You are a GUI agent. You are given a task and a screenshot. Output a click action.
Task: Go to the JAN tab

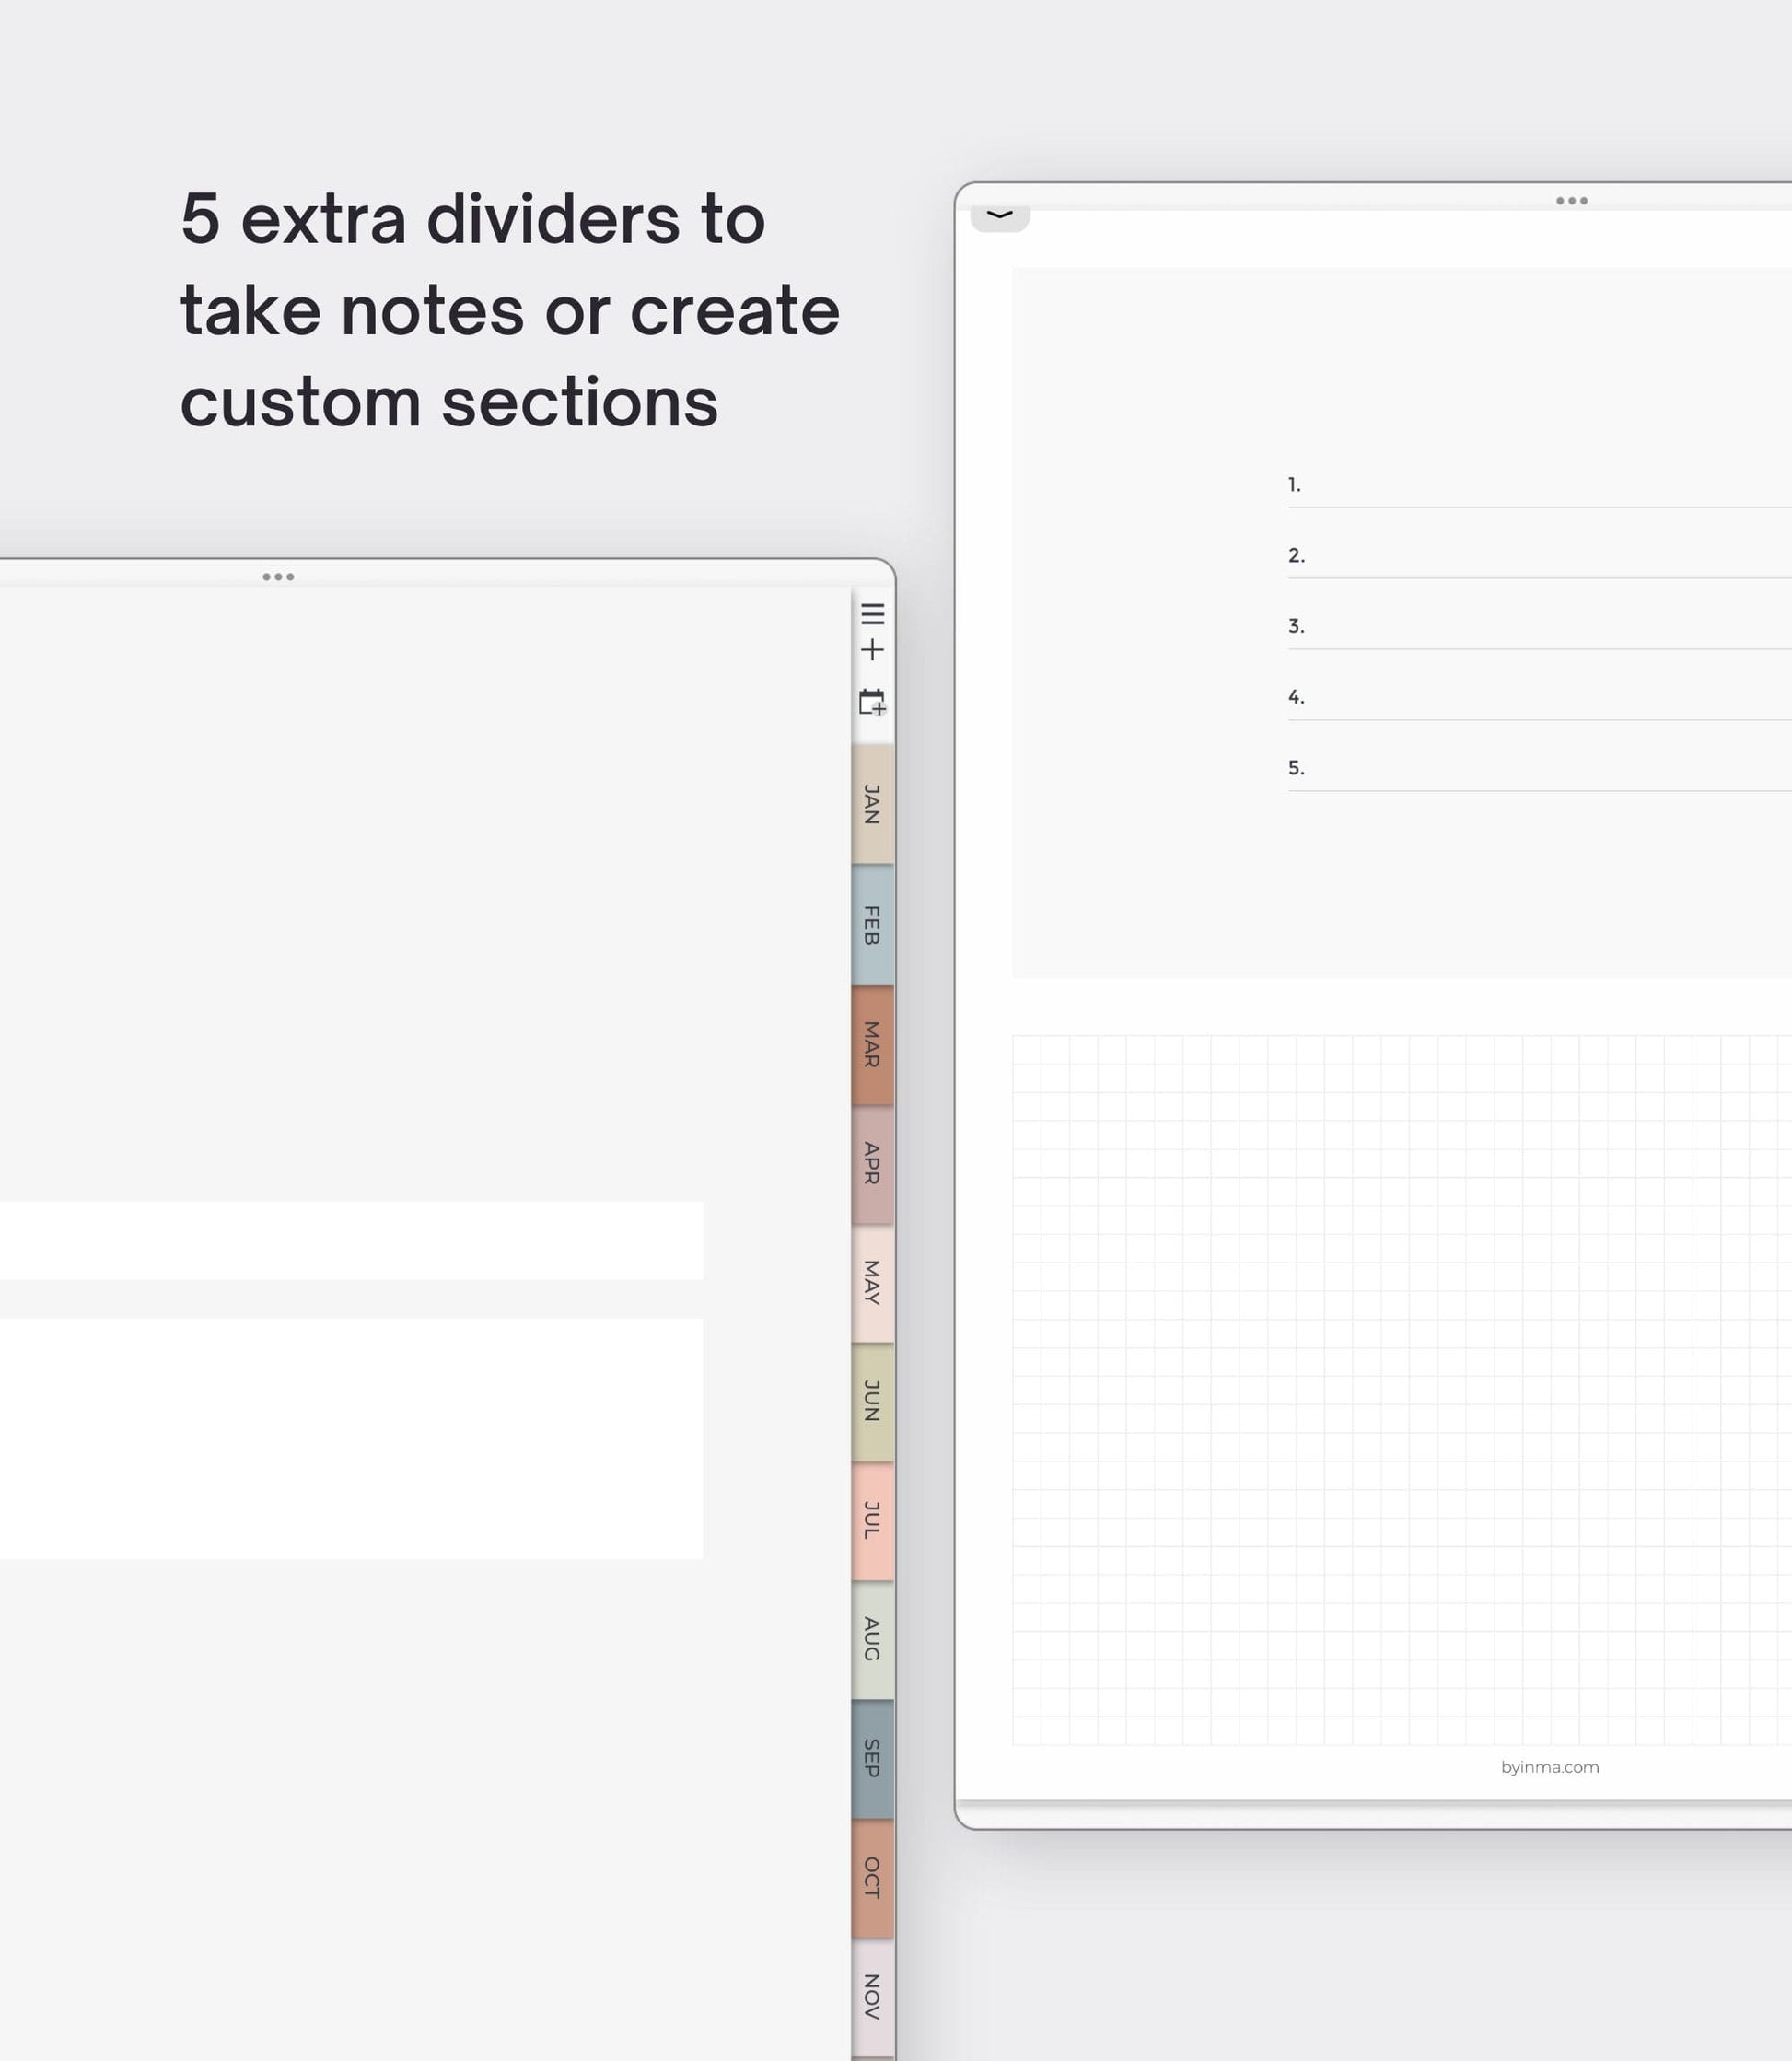[872, 804]
